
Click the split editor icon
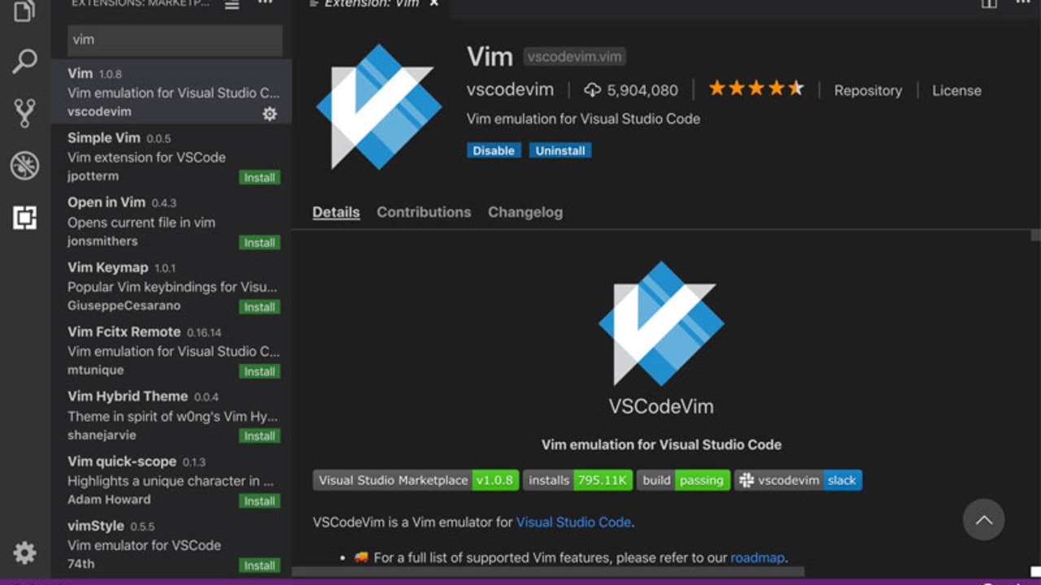[x=989, y=4]
